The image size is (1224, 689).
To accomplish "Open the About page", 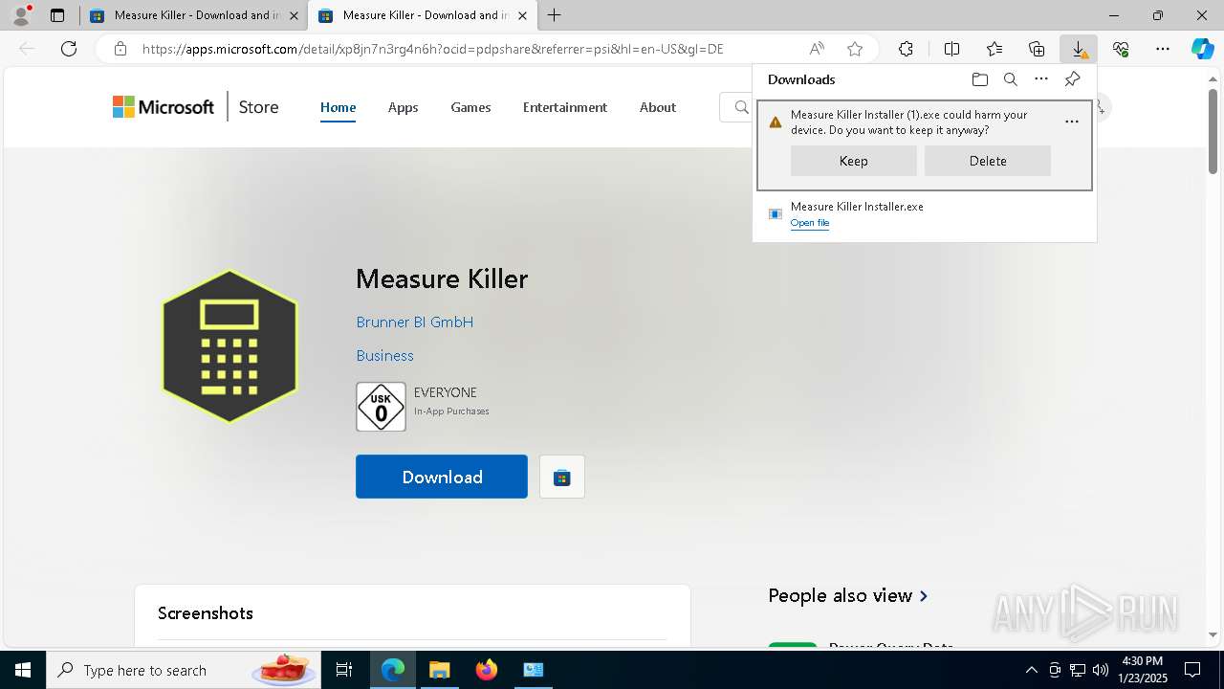I will [x=658, y=107].
